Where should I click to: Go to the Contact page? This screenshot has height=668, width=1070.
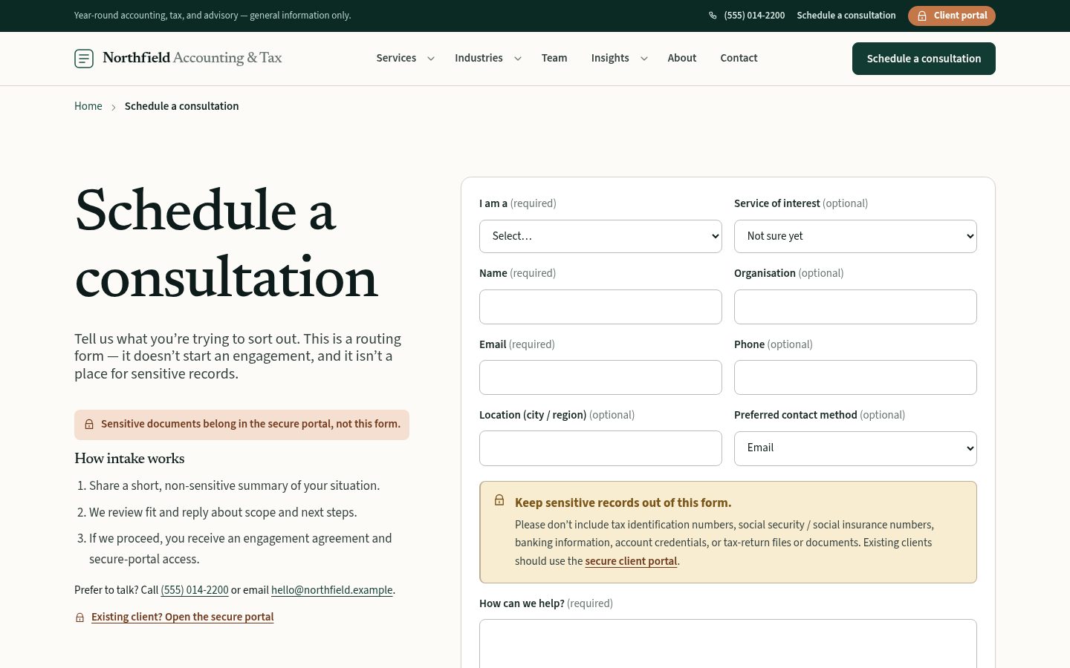[x=739, y=58]
